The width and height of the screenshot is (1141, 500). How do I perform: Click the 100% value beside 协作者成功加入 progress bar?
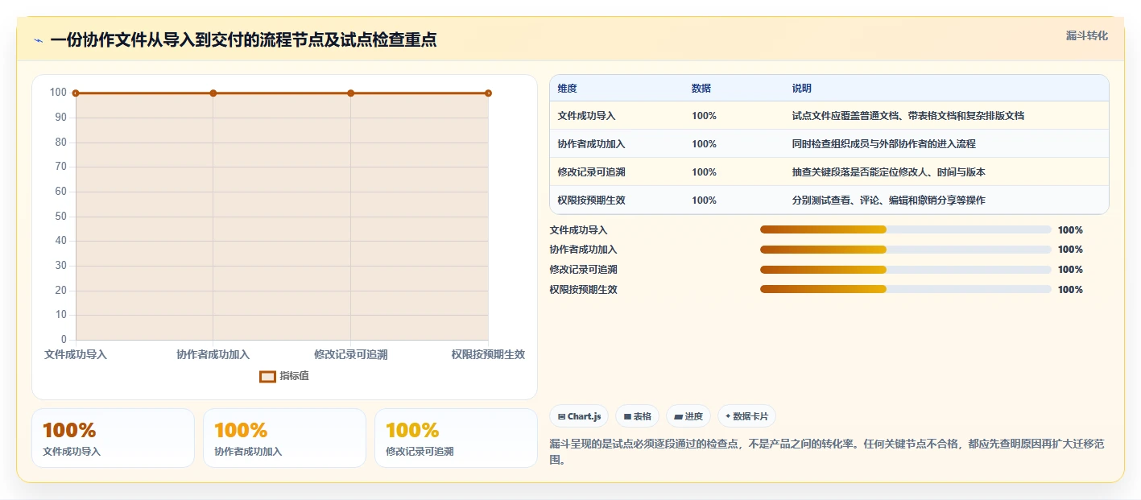point(1070,250)
